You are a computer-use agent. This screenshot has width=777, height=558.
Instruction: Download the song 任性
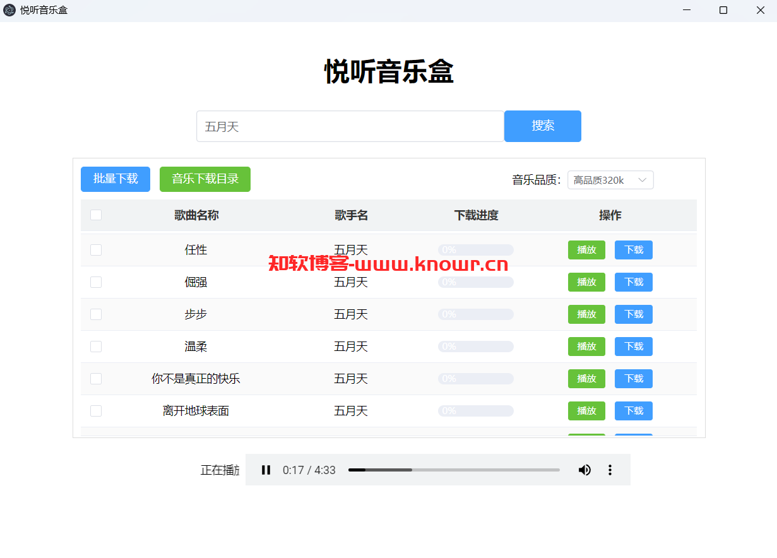pyautogui.click(x=634, y=250)
